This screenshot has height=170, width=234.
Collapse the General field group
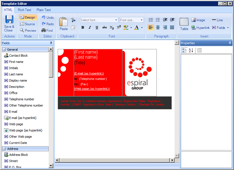click(4, 50)
